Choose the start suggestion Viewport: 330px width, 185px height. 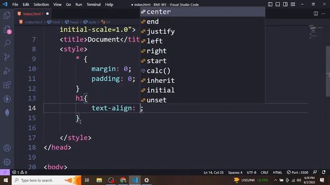pos(203,61)
